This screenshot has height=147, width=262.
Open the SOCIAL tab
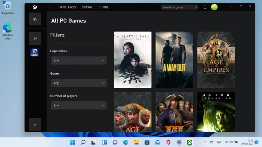(87, 7)
